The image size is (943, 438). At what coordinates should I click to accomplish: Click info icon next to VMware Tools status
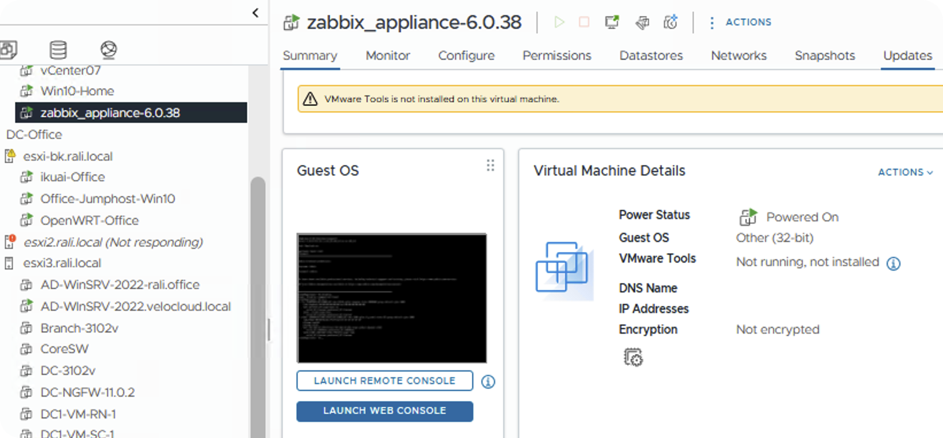[894, 263]
